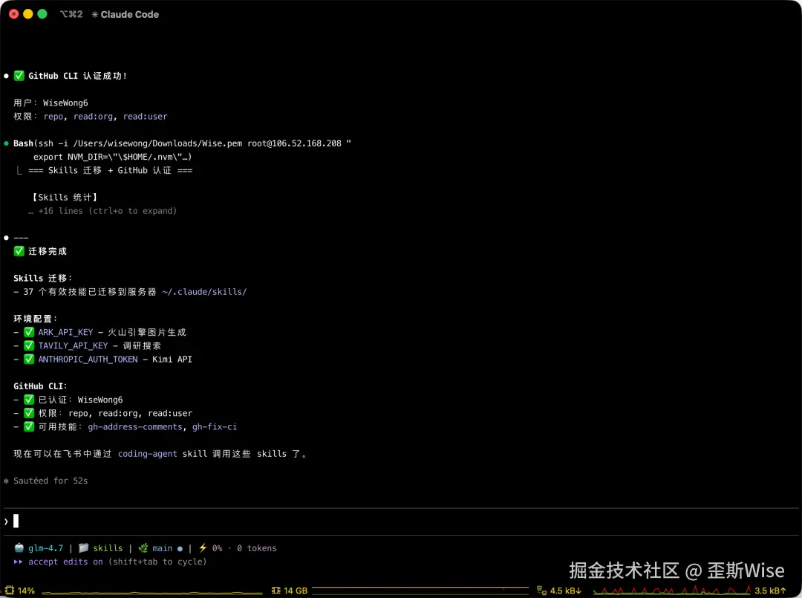Click the blue repo permission under 权限
The image size is (802, 598).
coord(53,116)
